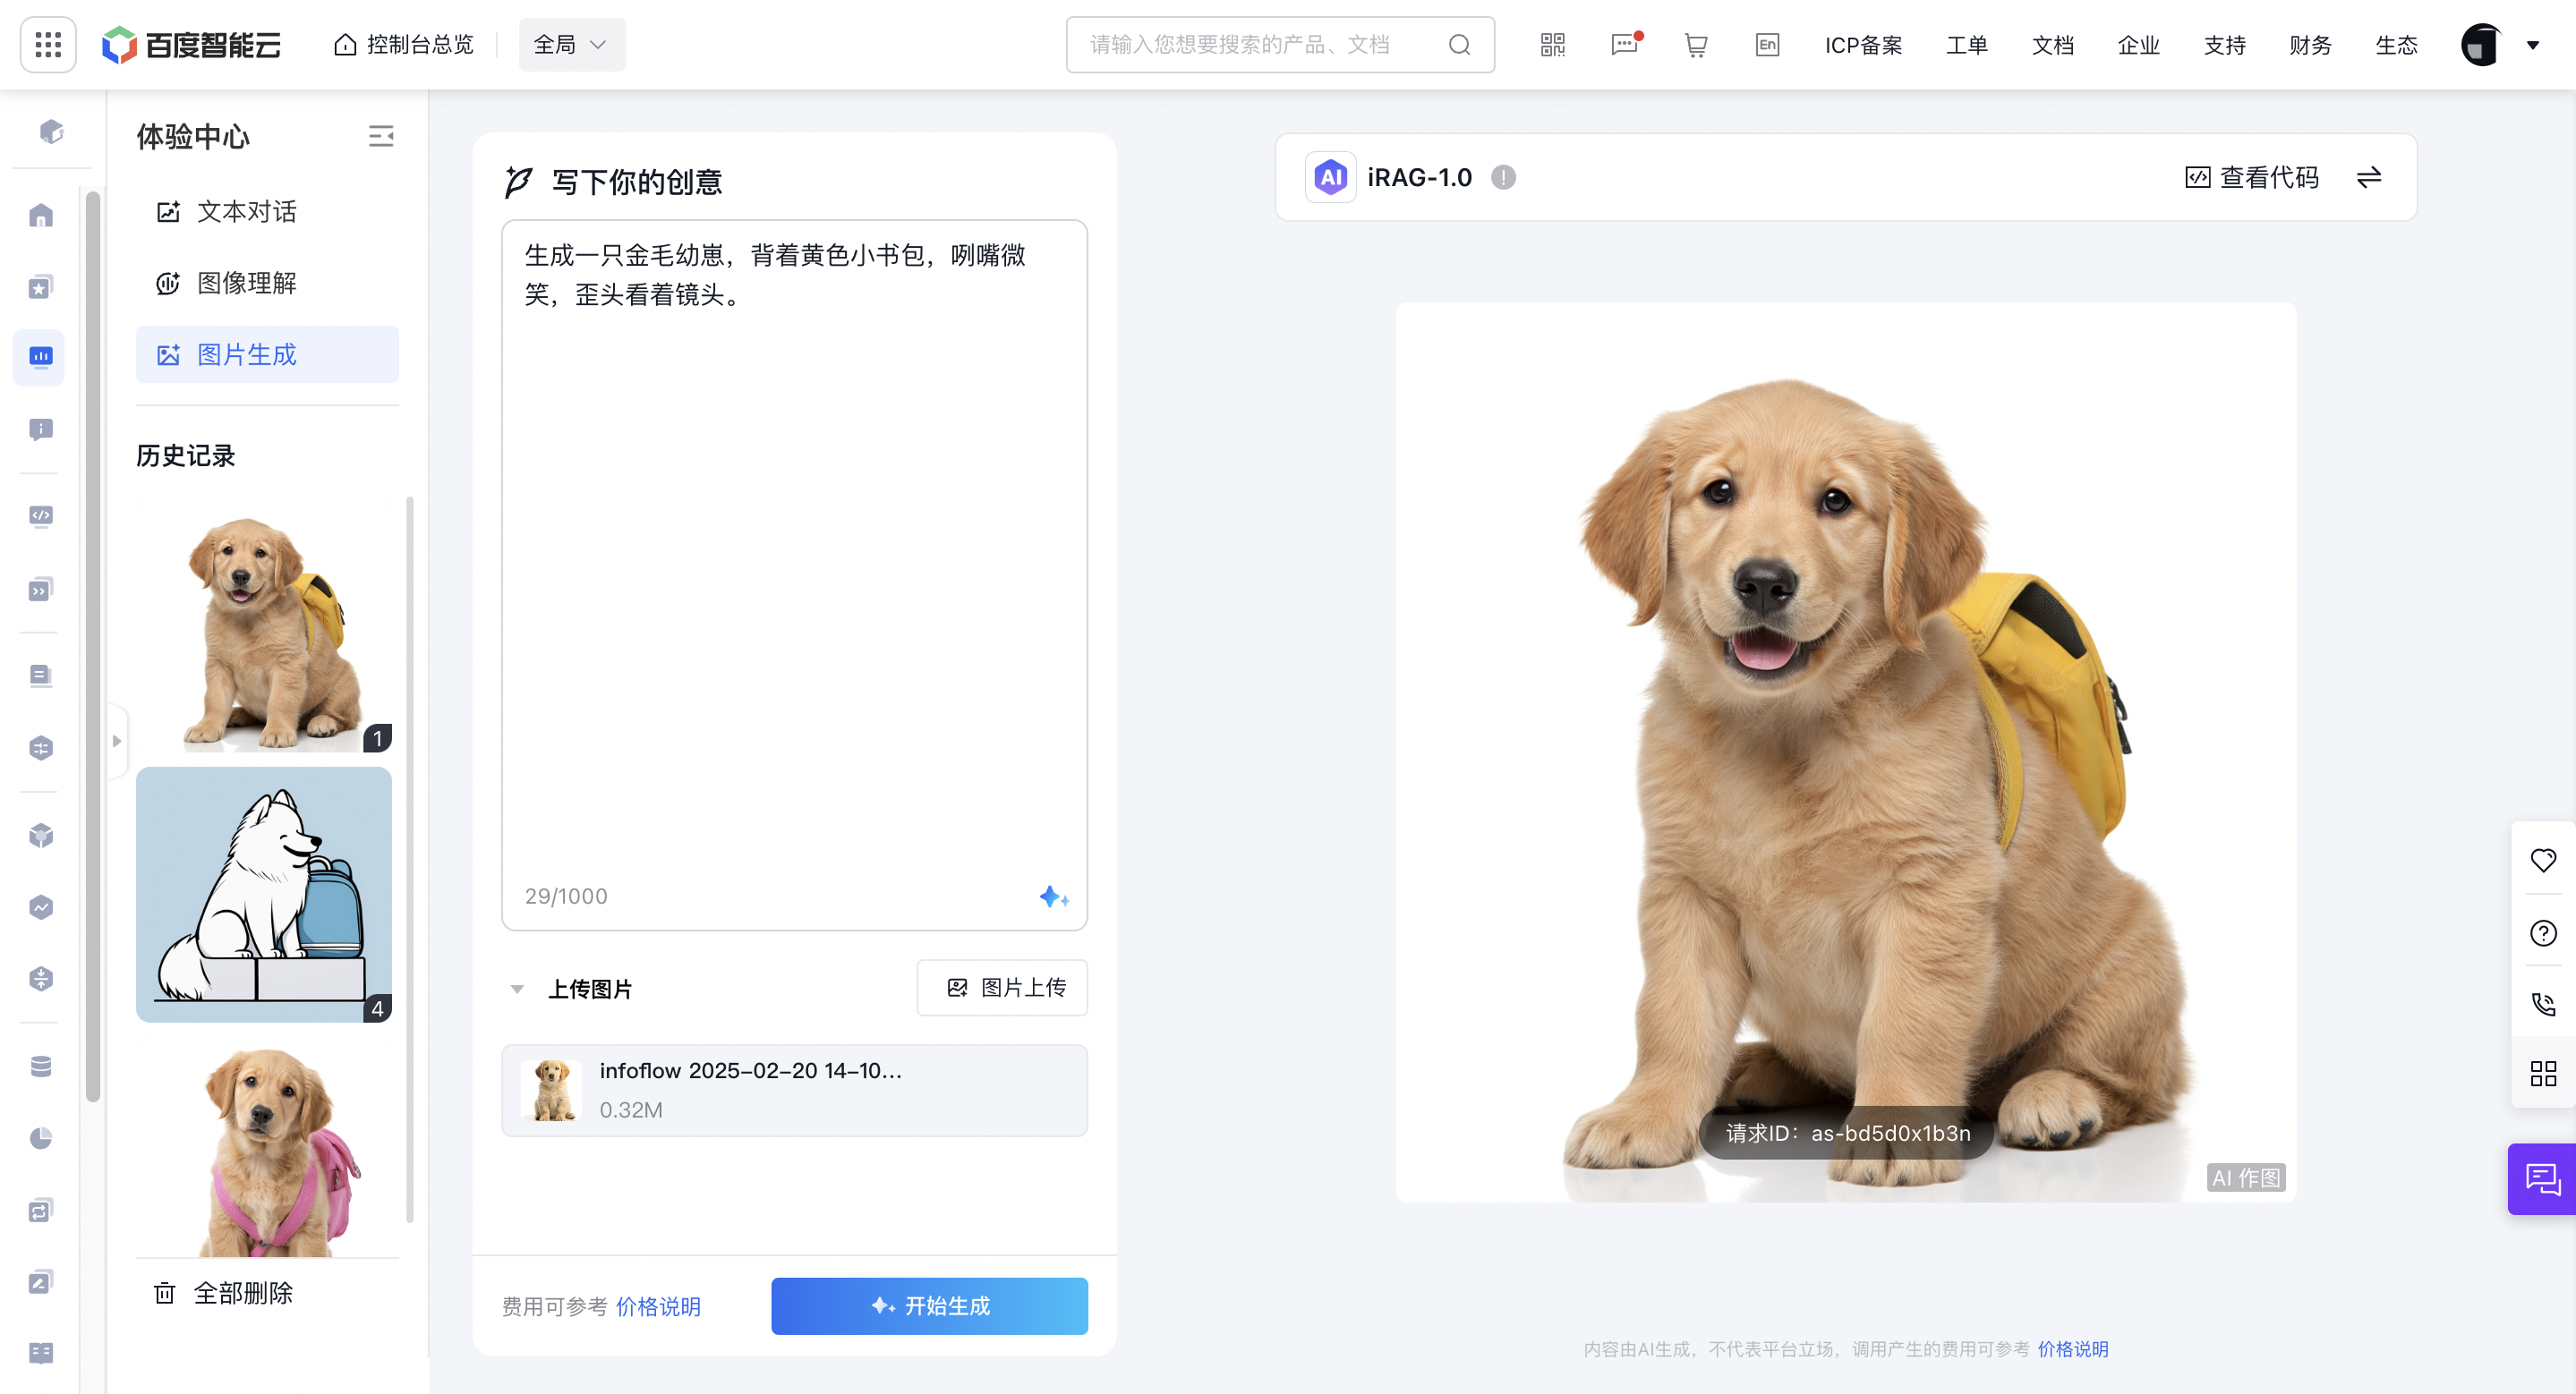The width and height of the screenshot is (2576, 1394).
Task: Open ICP备案 in top navigation
Action: tap(1863, 45)
